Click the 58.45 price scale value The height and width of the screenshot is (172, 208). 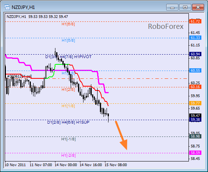(x=195, y=159)
